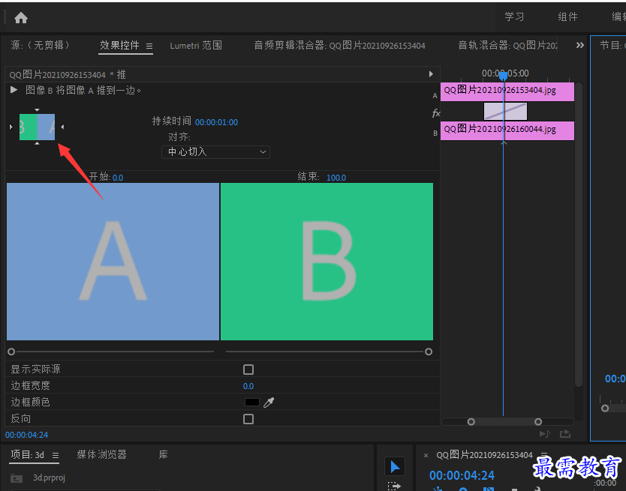
Task: Click the blue playhead marker in the mini timeline
Action: click(x=503, y=75)
